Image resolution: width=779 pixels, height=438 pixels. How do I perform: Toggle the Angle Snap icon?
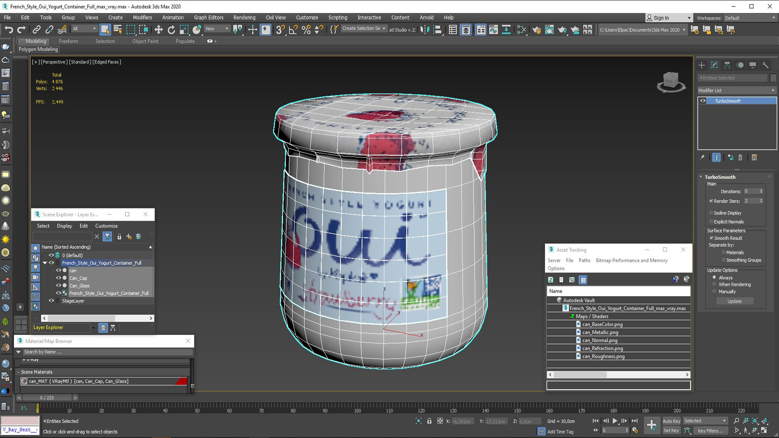(293, 30)
